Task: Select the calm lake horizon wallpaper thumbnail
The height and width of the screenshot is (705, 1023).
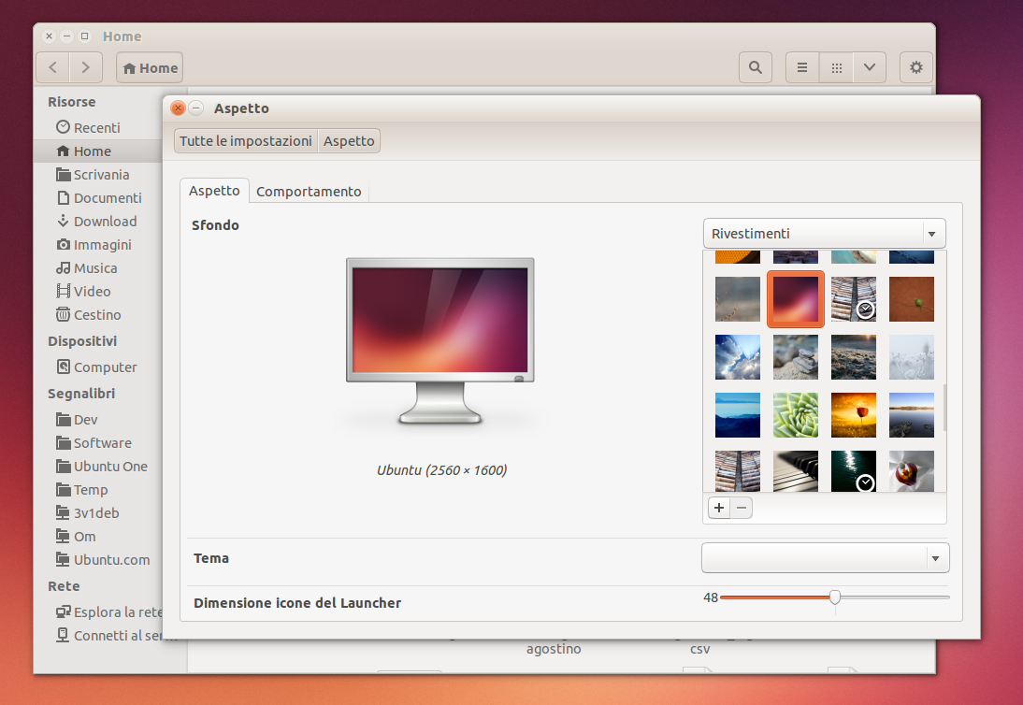Action: [912, 415]
